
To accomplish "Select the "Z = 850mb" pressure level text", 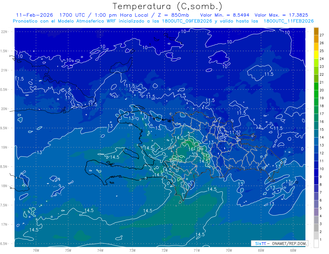I will pos(174,15).
